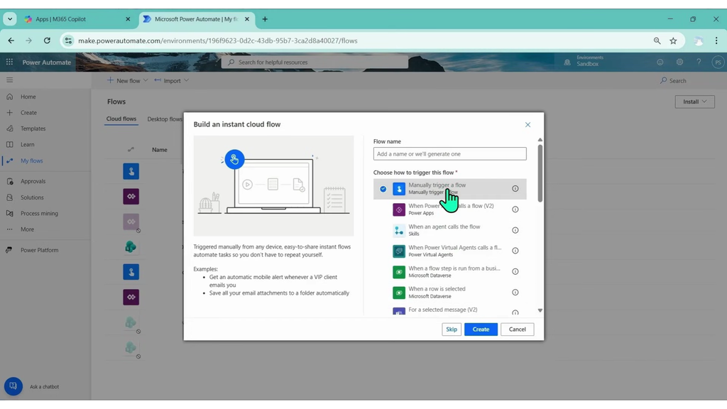Open the feedback smiley icon
The width and height of the screenshot is (727, 409).
pyautogui.click(x=660, y=62)
